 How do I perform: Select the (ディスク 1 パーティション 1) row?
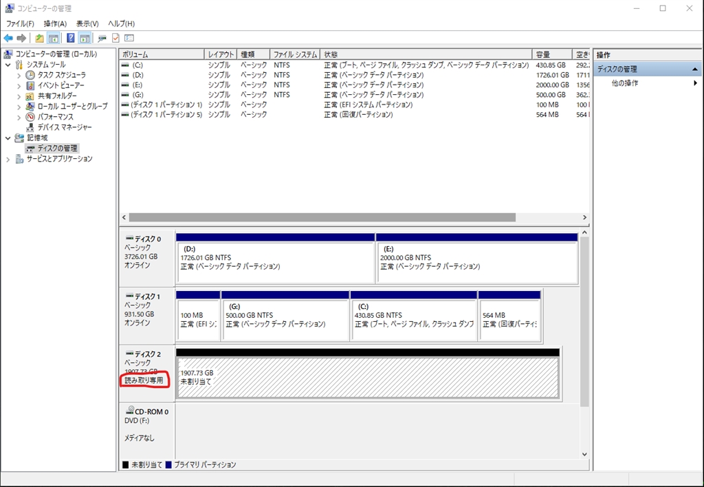point(355,105)
